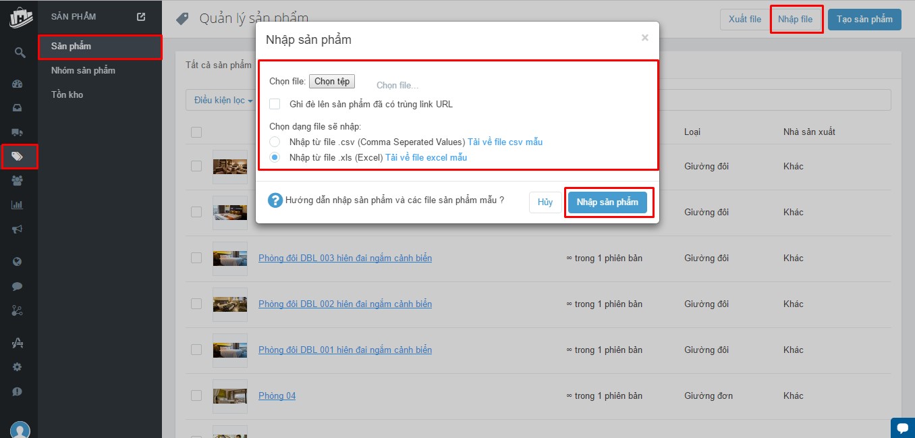This screenshot has height=438, width=915.
Task: Click the Nhập sản phẩm import button
Action: click(607, 202)
